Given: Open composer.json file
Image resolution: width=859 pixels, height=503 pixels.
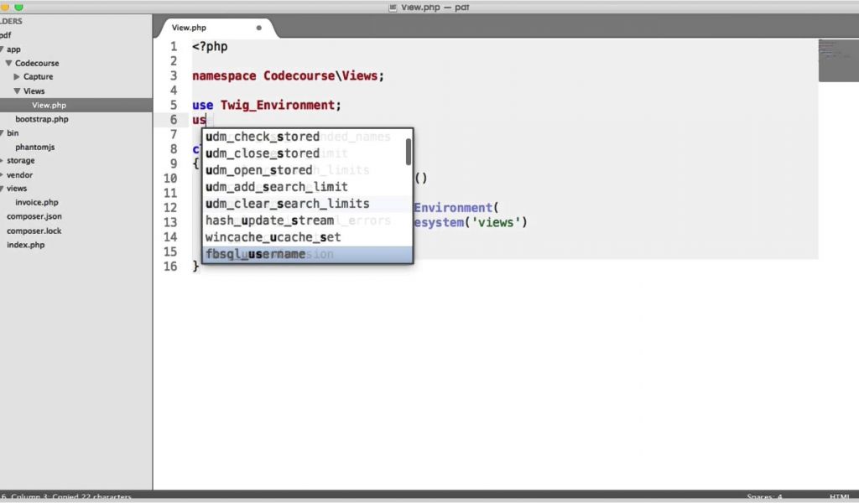Looking at the screenshot, I should pyautogui.click(x=34, y=216).
